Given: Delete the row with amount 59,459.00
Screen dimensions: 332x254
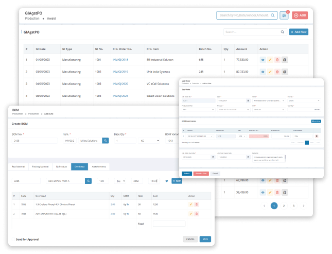Looking at the screenshot, I should tap(277, 193).
